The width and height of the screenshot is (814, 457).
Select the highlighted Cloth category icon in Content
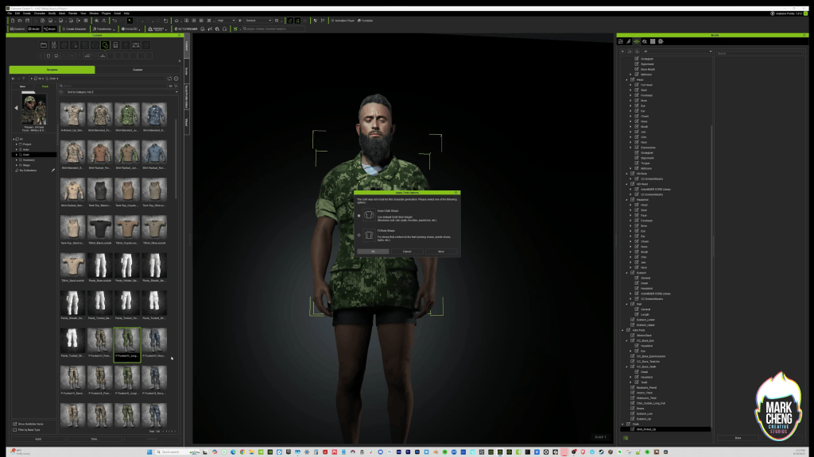click(105, 45)
